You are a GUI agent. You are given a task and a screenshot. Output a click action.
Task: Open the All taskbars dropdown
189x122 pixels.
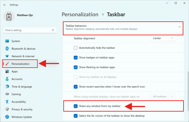coord(163,96)
